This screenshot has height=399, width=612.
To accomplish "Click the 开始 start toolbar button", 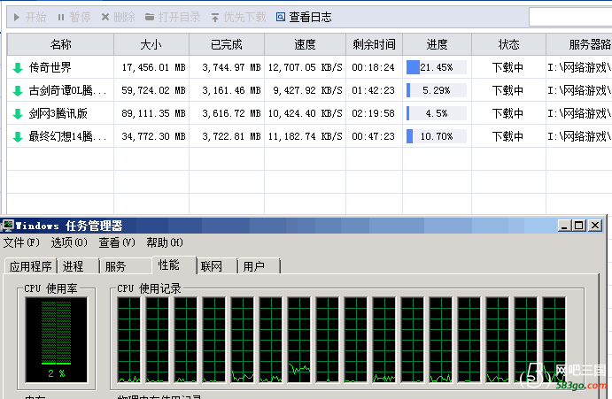I will coord(30,17).
